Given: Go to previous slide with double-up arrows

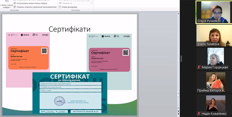Looking at the screenshot, I should pyautogui.click(x=179, y=111).
